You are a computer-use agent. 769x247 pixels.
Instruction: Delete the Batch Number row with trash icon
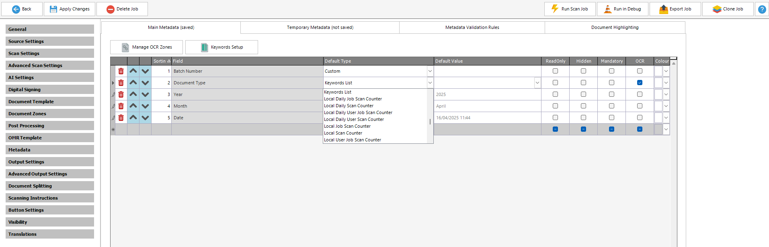point(121,71)
